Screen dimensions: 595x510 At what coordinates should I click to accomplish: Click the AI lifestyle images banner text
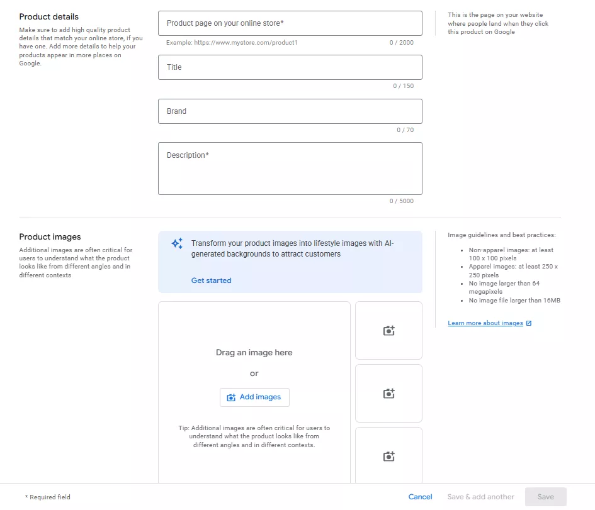click(293, 248)
